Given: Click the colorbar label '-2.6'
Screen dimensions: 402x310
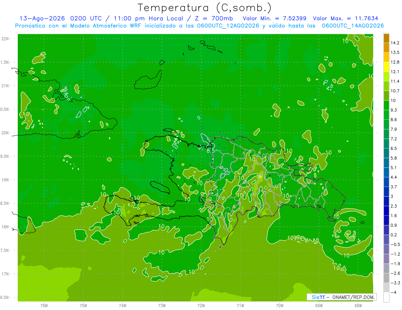Looking at the screenshot, I should pos(395,273).
